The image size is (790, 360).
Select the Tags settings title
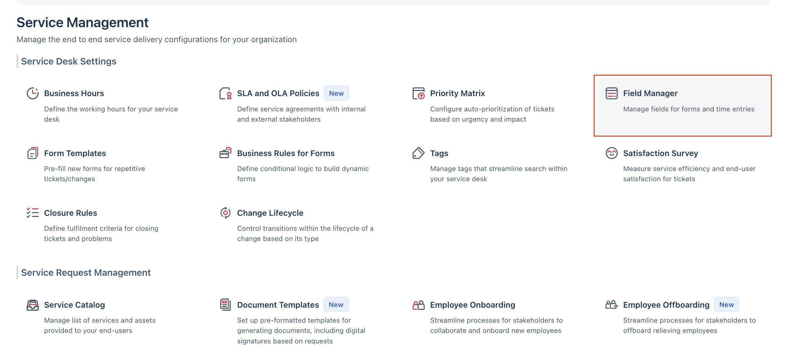point(439,153)
